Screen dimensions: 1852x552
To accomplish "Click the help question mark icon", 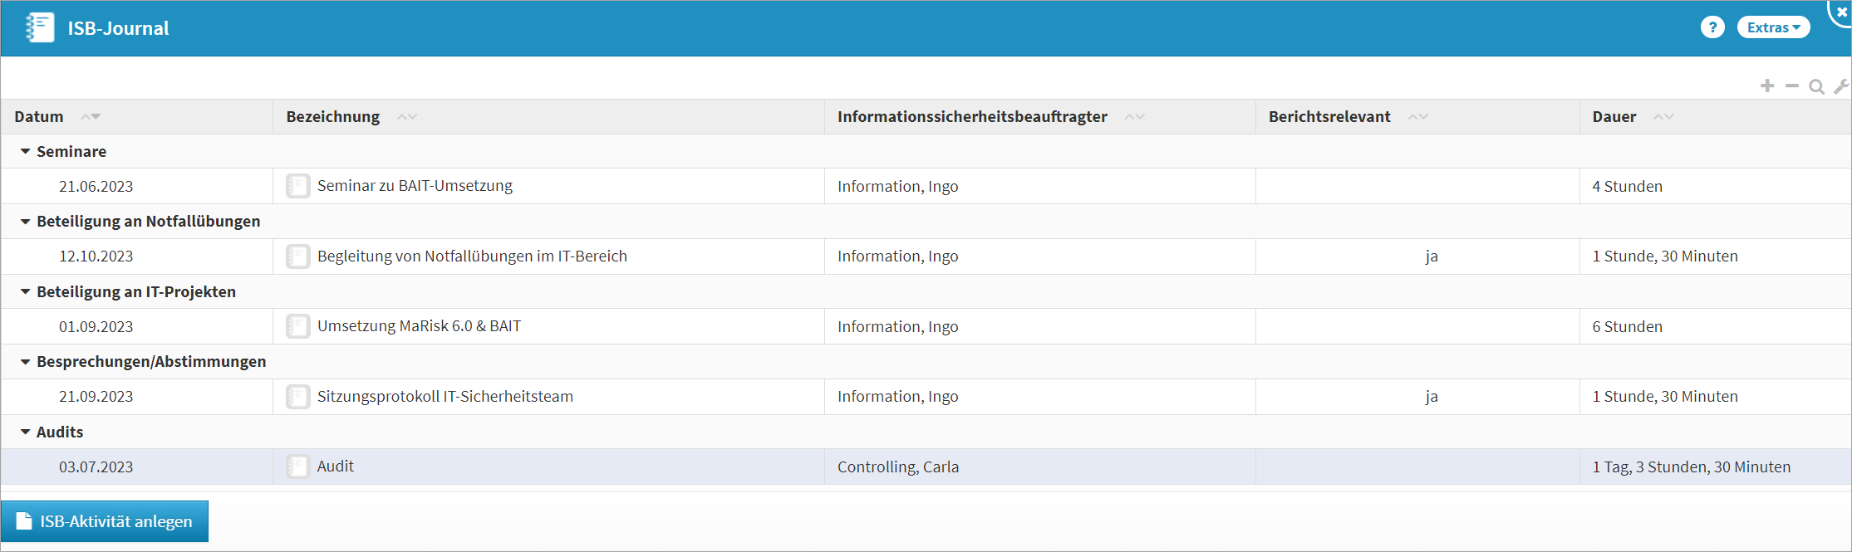I will point(1712,27).
